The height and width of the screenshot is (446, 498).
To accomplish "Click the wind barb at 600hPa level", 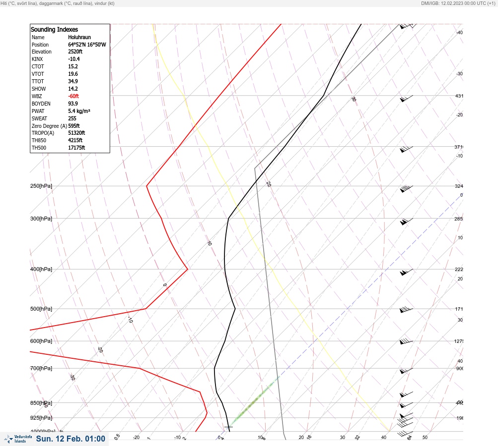I will tap(406, 341).
